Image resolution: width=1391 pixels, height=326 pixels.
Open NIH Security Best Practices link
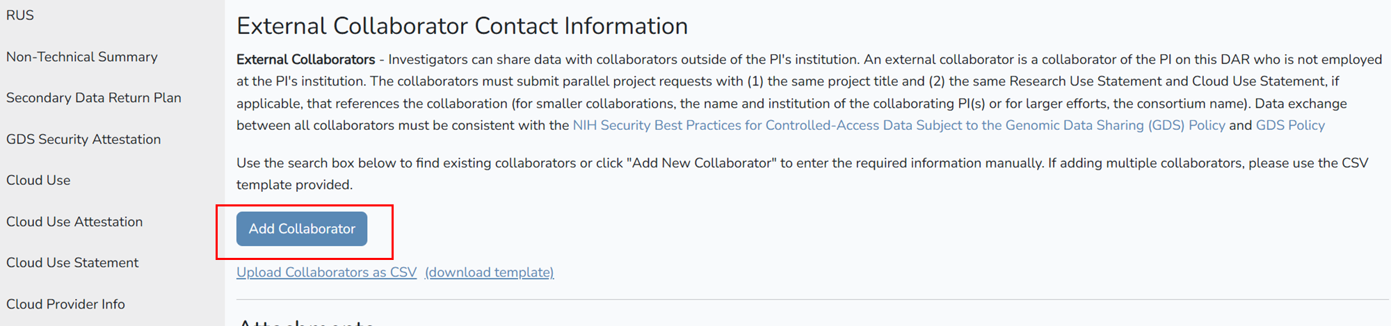[899, 125]
